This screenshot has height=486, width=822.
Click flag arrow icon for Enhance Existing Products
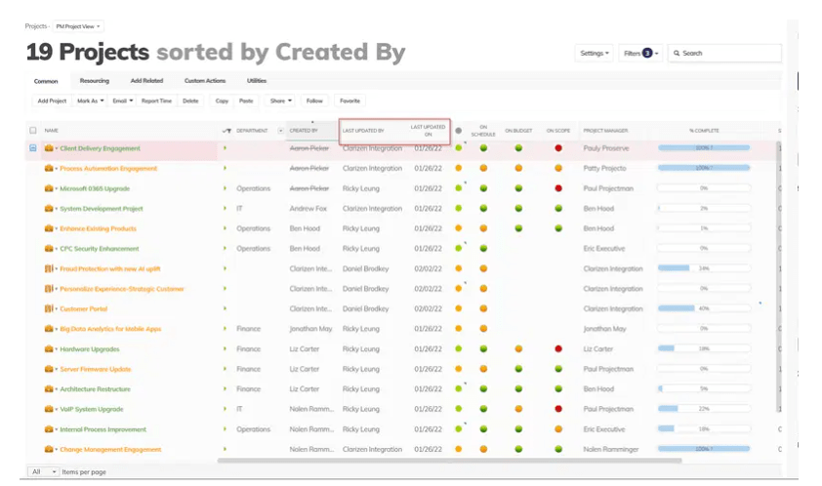[x=225, y=228]
